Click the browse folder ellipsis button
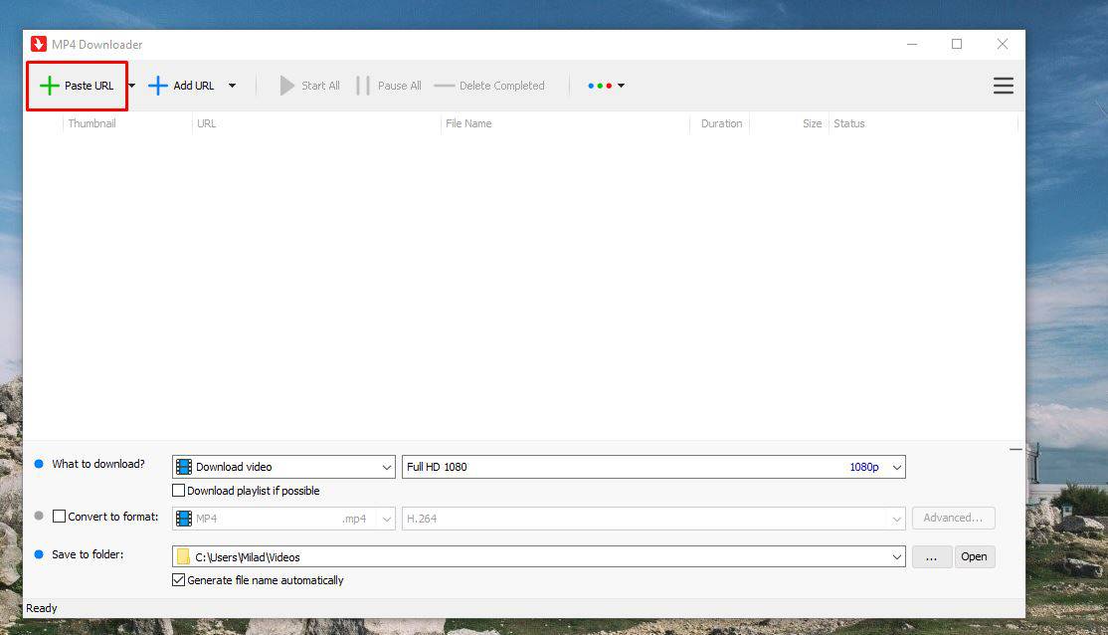The height and width of the screenshot is (635, 1108). coord(931,557)
